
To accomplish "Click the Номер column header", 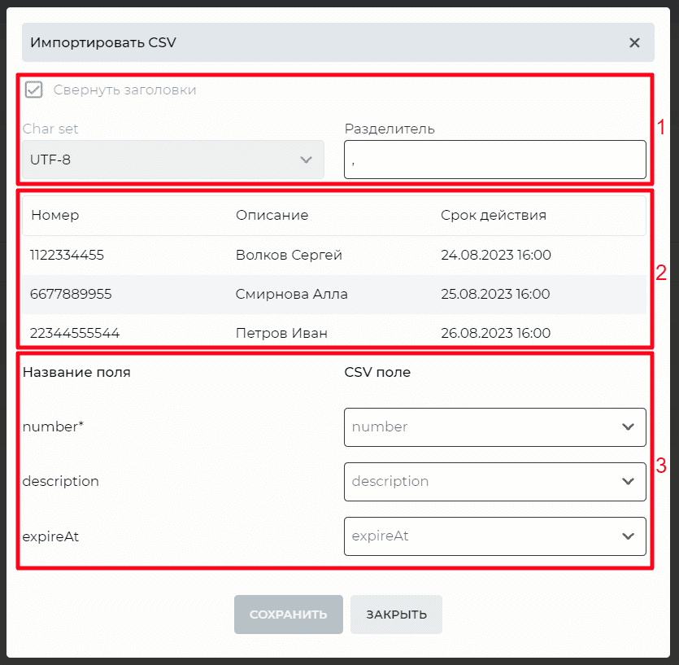I will tap(55, 215).
